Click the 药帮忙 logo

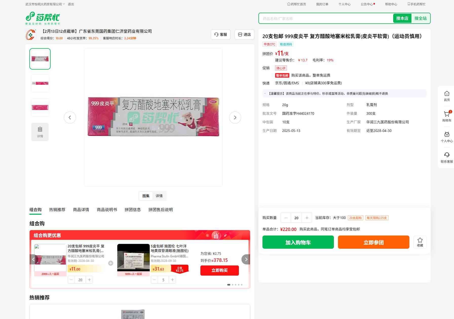[x=43, y=18]
